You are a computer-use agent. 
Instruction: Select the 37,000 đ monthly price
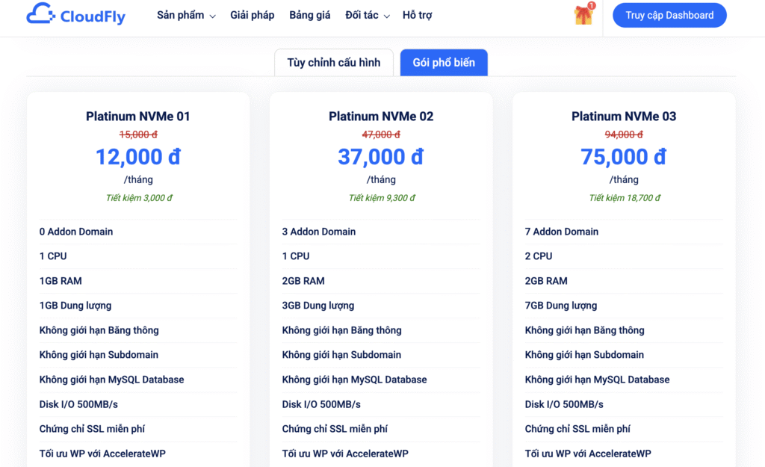click(x=381, y=157)
